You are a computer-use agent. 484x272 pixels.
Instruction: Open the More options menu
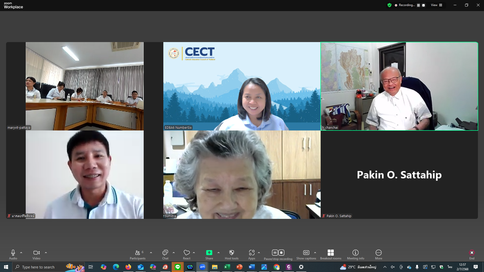pos(378,253)
